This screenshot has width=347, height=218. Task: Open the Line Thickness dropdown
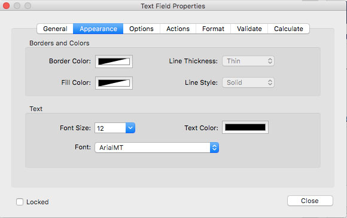pyautogui.click(x=248, y=61)
